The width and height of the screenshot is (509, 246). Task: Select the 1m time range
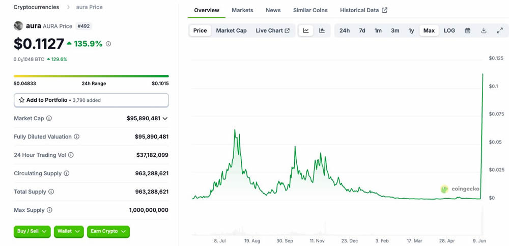click(378, 31)
